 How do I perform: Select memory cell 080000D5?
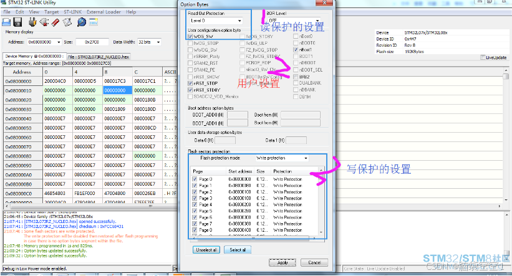(x=87, y=81)
